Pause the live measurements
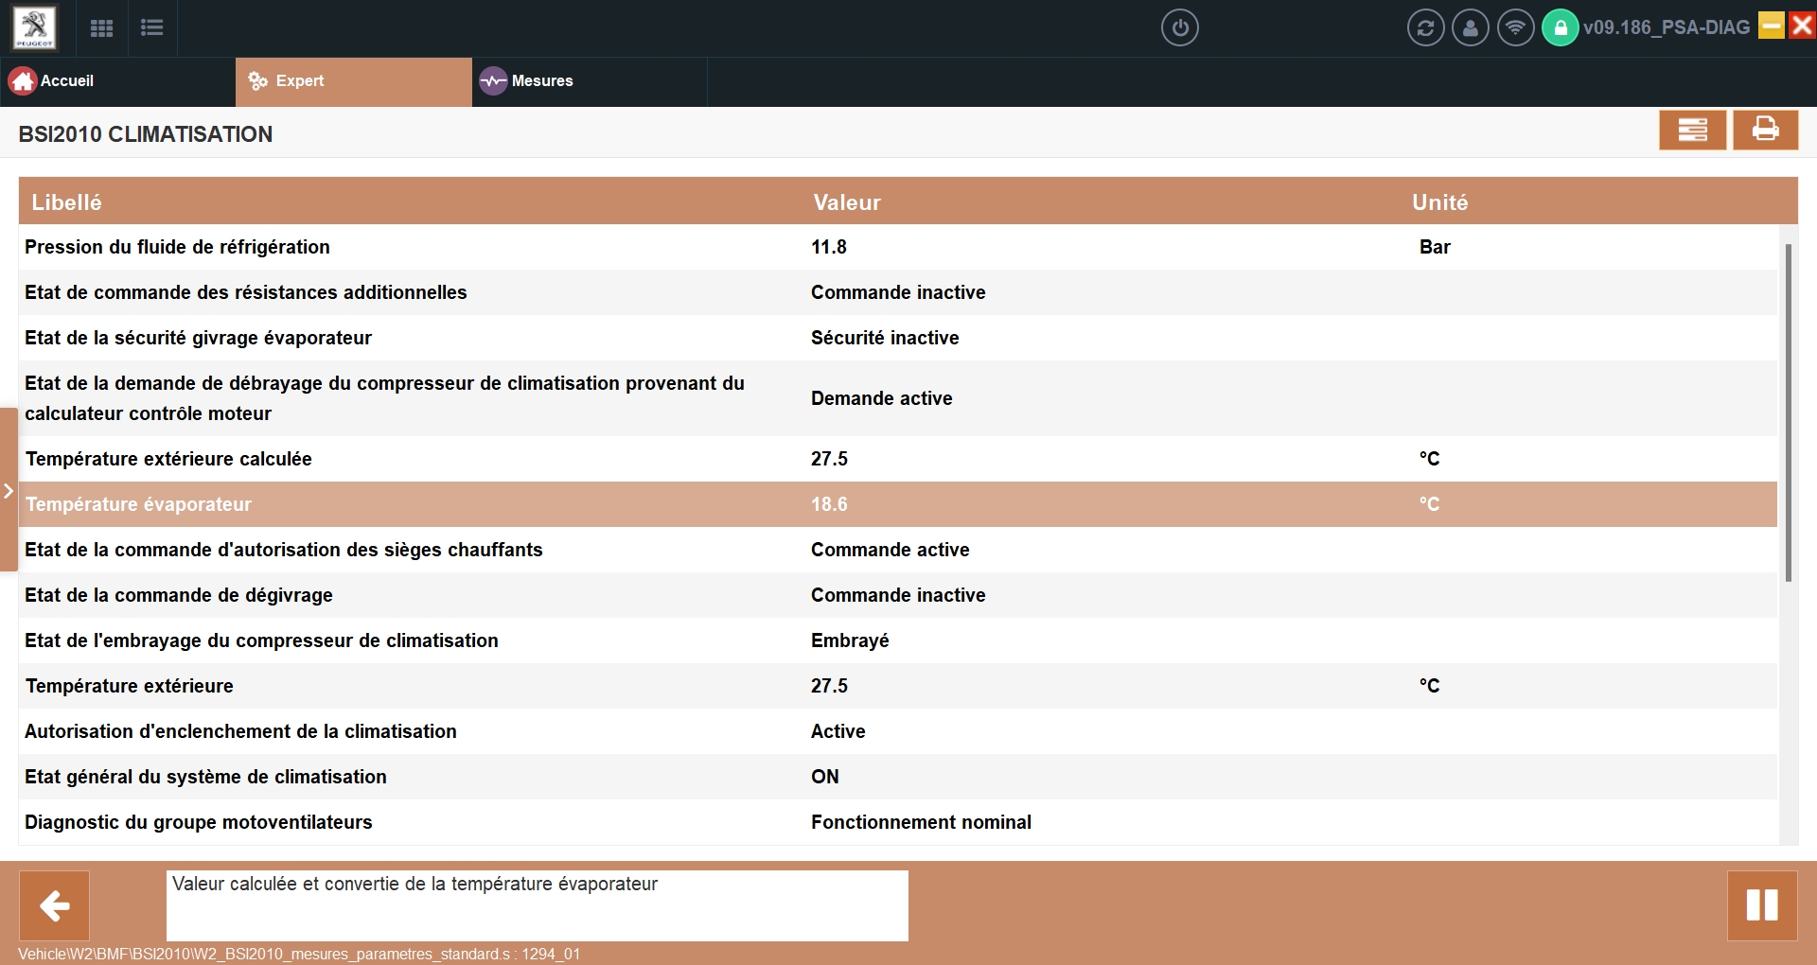Screen dimensions: 1817x965 tap(1761, 905)
